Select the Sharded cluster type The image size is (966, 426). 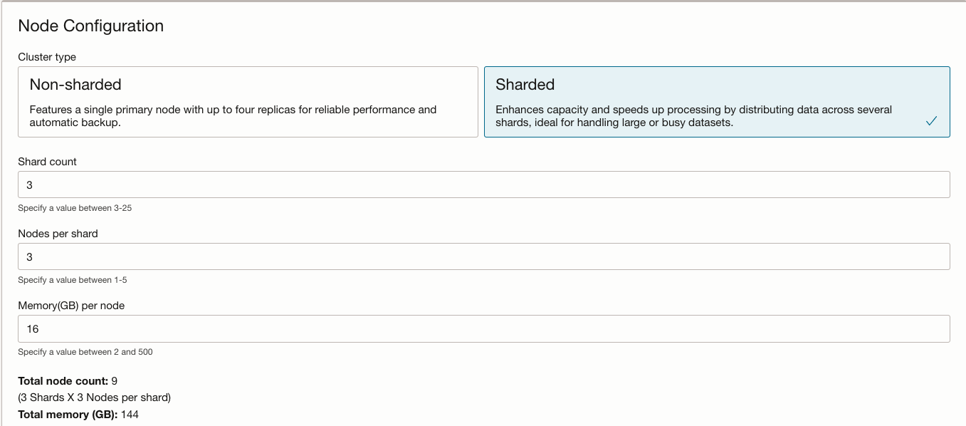point(715,100)
